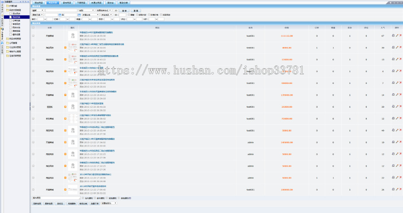Check the row checkbox for the 145000.00 listing

pyautogui.click(x=33, y=142)
